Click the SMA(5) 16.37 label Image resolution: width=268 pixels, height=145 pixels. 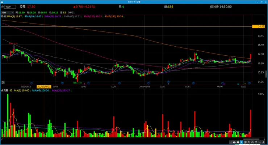15,17
